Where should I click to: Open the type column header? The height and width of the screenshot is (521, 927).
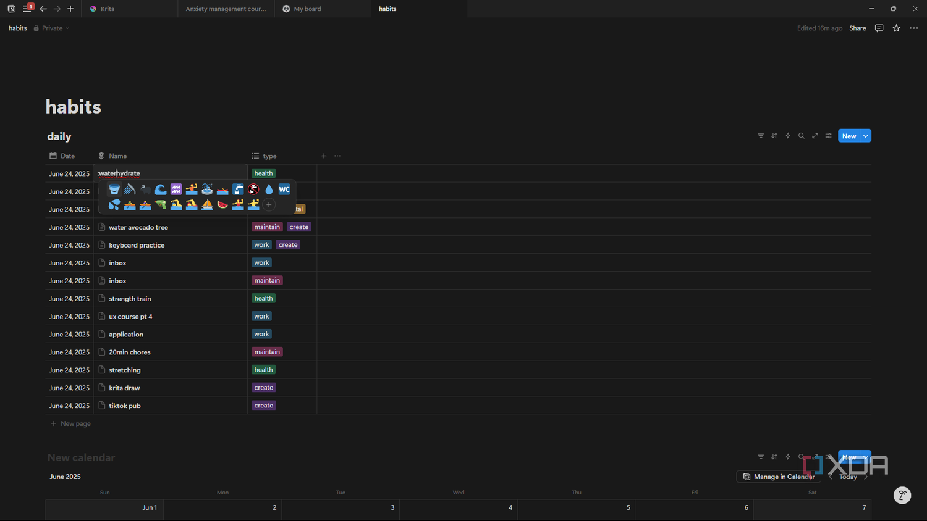coord(282,156)
